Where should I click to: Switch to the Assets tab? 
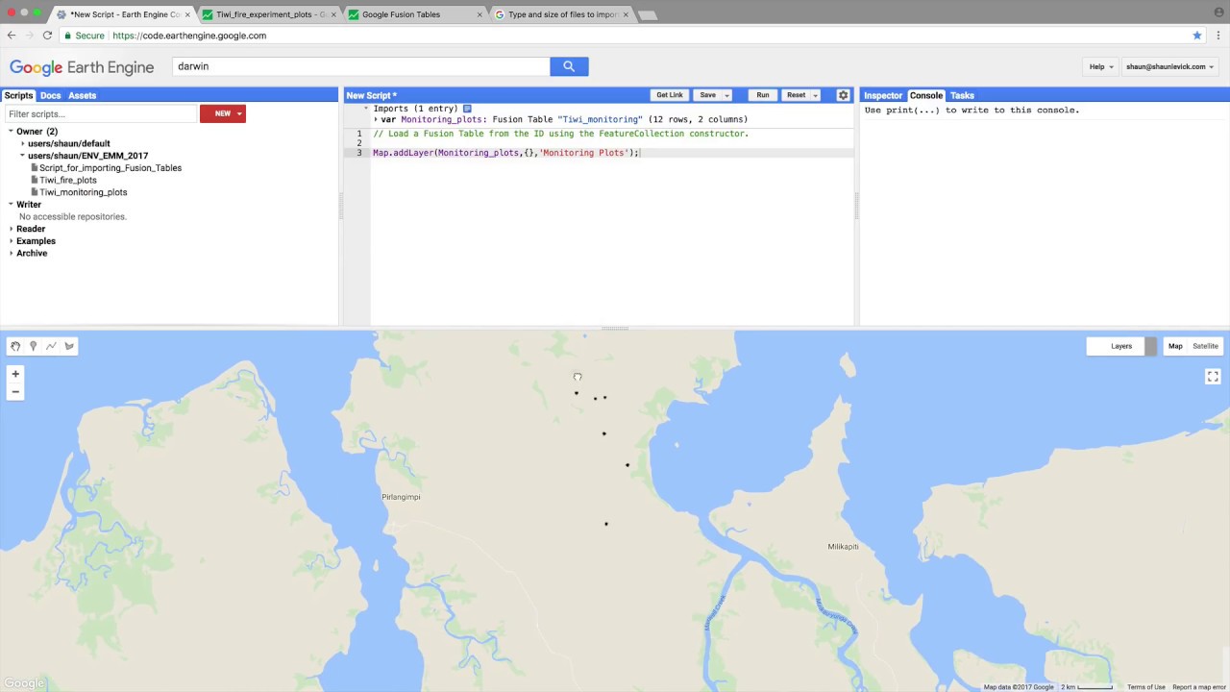tap(82, 95)
